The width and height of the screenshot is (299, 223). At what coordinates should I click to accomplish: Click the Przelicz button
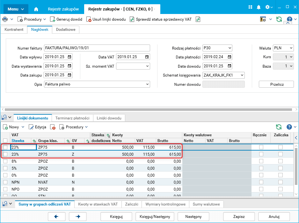[276, 84]
